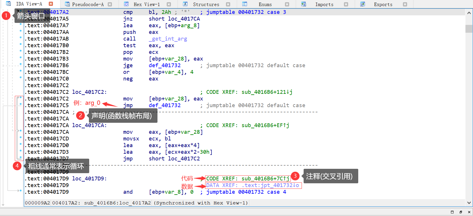Follow loc_4017CA in the jnz instruction
This screenshot has width=473, height=216.
pyautogui.click(x=184, y=19)
